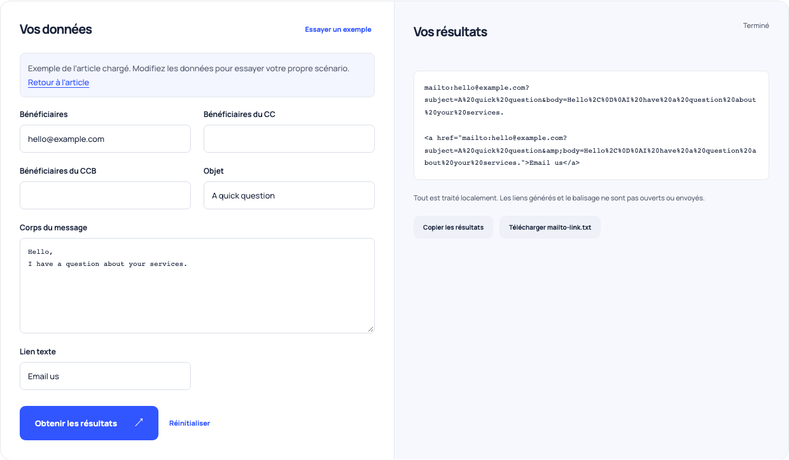Open the Essayer un exemple link
789x460 pixels.
[x=338, y=29]
